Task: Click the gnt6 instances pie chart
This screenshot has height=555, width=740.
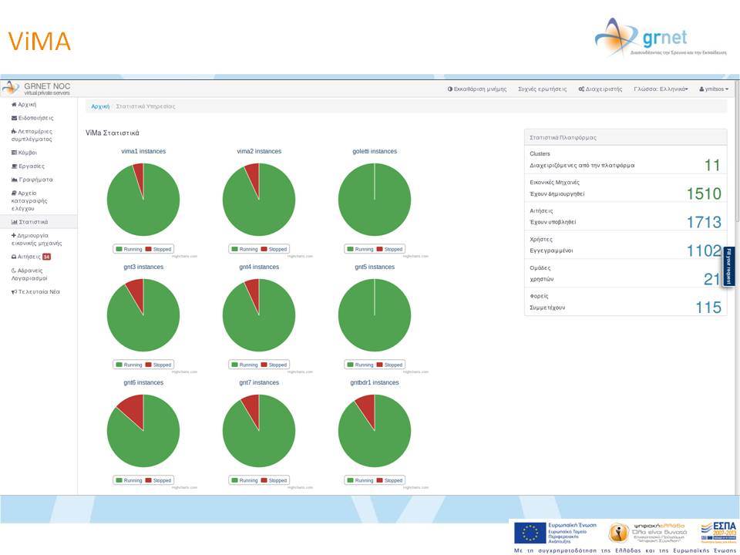Action: pyautogui.click(x=143, y=431)
